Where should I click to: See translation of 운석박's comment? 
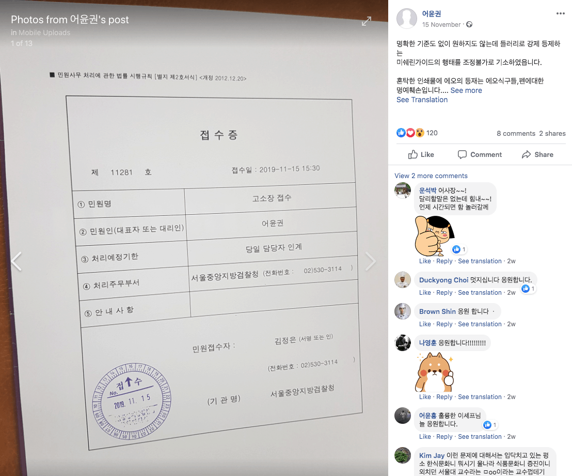coord(480,261)
